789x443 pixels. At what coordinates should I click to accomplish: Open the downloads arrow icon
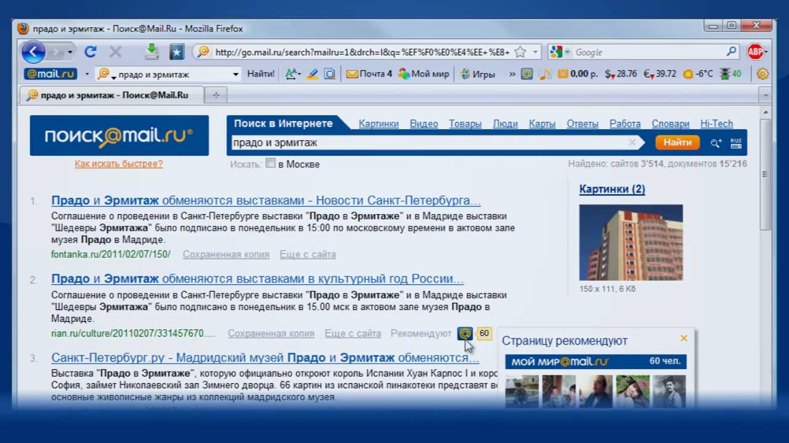coord(152,52)
